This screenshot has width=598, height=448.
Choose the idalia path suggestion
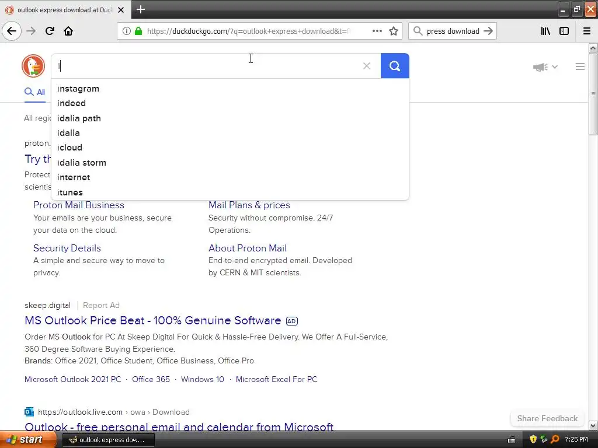click(x=230, y=118)
